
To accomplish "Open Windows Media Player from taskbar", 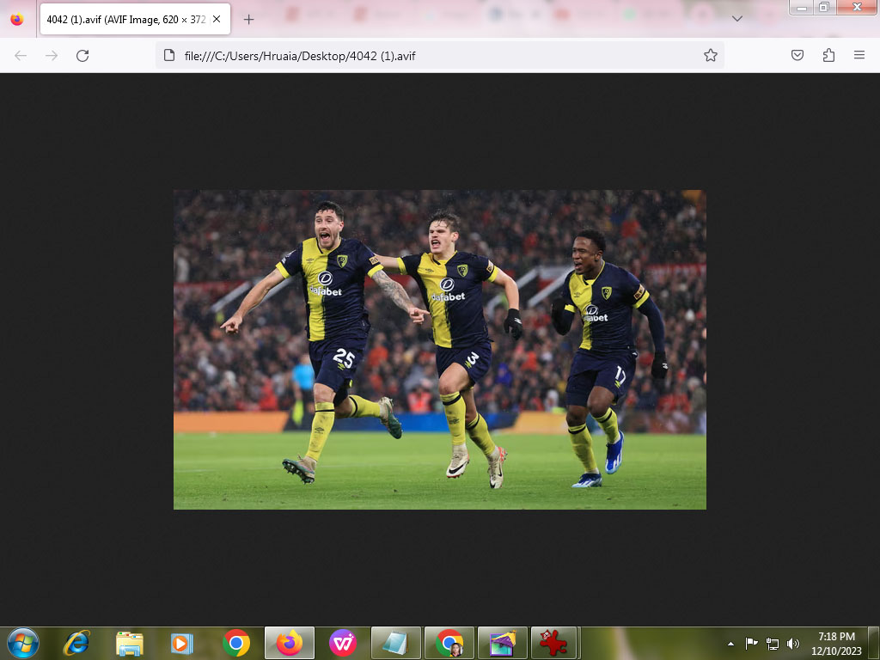I will (x=182, y=642).
